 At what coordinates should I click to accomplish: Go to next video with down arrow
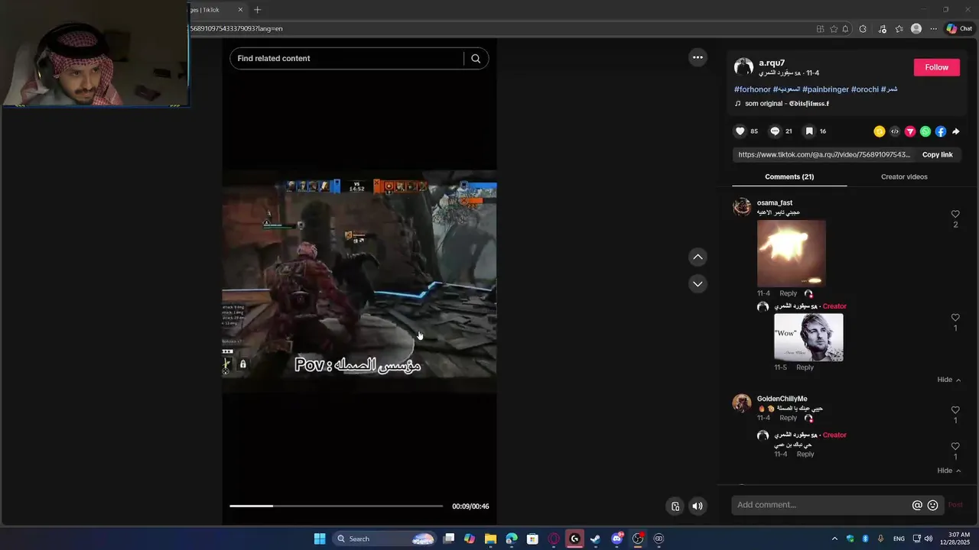[698, 284]
